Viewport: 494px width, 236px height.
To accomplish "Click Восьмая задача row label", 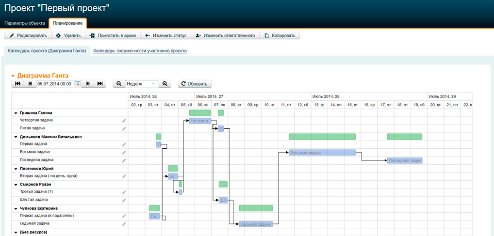I will tap(34, 152).
